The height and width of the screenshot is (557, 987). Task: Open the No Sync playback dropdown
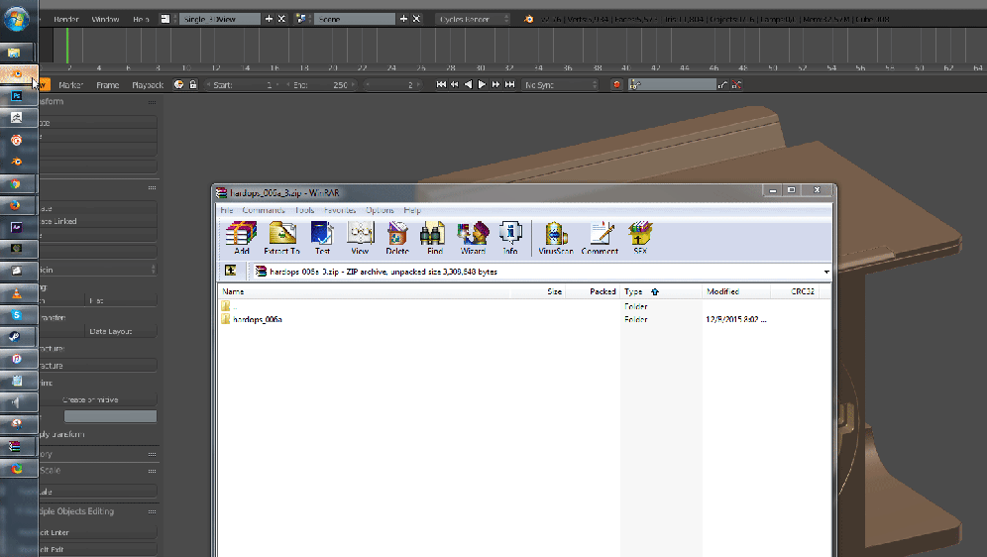[x=561, y=85]
